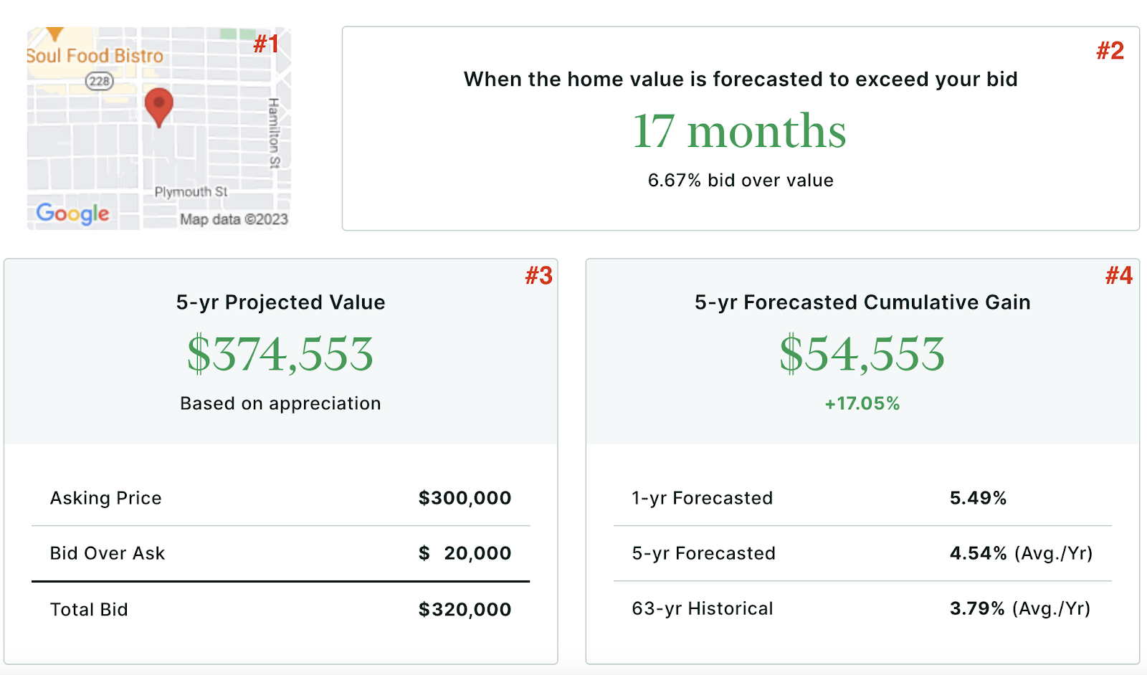Click the Hamilton St street label

[274, 133]
